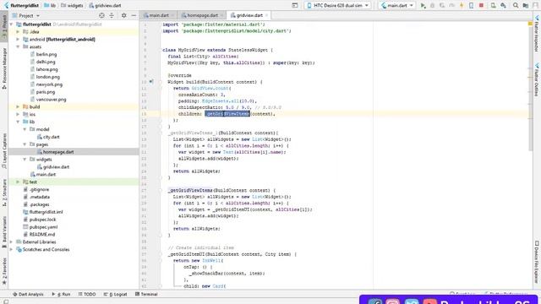Expand the android module folder
541x304 pixels.
coord(18,40)
